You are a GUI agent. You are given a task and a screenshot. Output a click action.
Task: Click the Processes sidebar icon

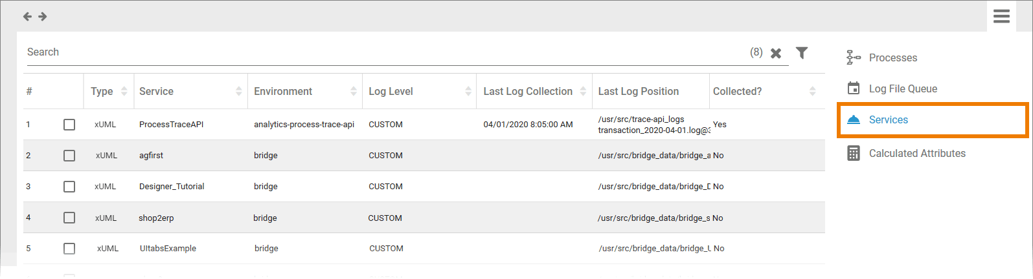coord(854,57)
